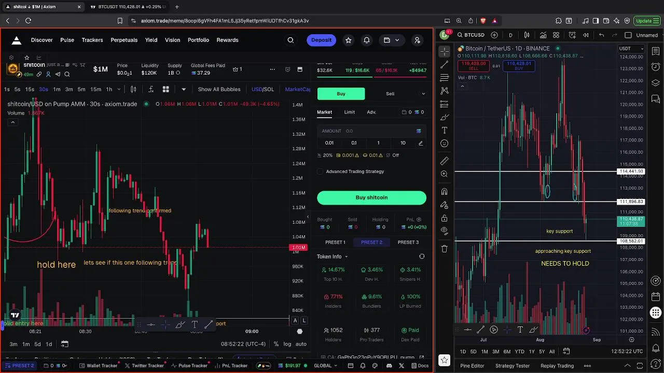This screenshot has height=373, width=664.
Task: Select the Measure ruler tool in TradingView
Action: coord(445,161)
